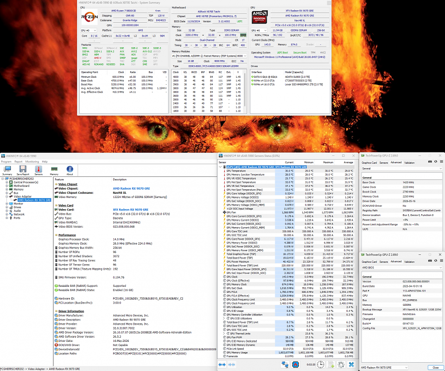Screen dimensions: 445x371
Task: Click the Video Chipset section header
Action: point(68,184)
